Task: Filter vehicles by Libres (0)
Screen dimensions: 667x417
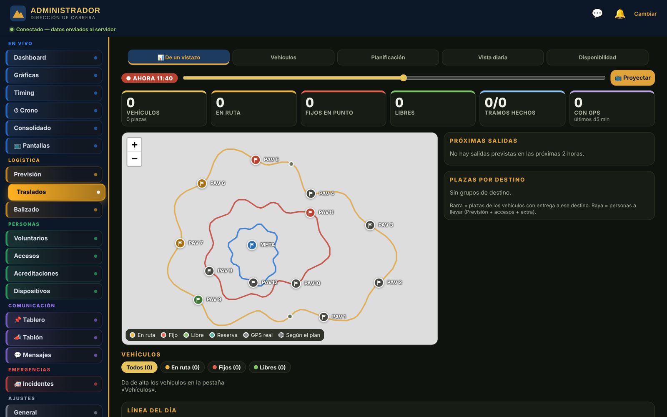Action: click(270, 367)
